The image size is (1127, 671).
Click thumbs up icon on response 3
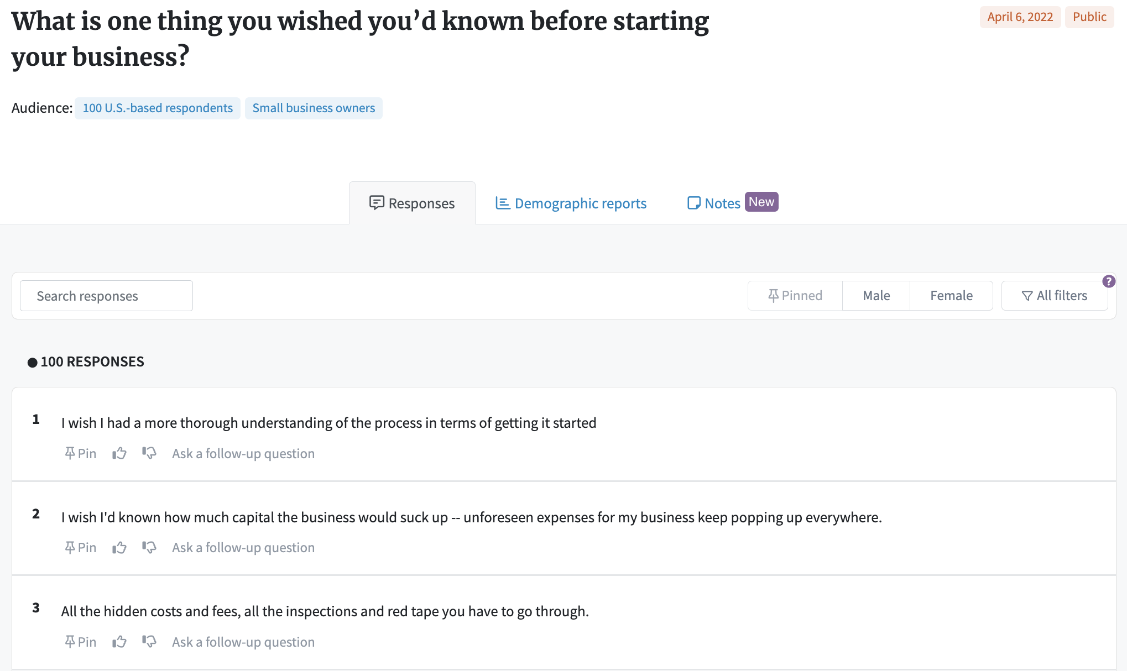[x=119, y=642]
